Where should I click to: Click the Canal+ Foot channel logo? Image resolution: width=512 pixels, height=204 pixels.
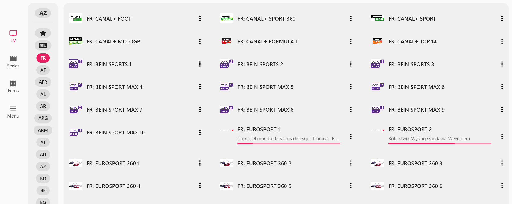coord(76,18)
